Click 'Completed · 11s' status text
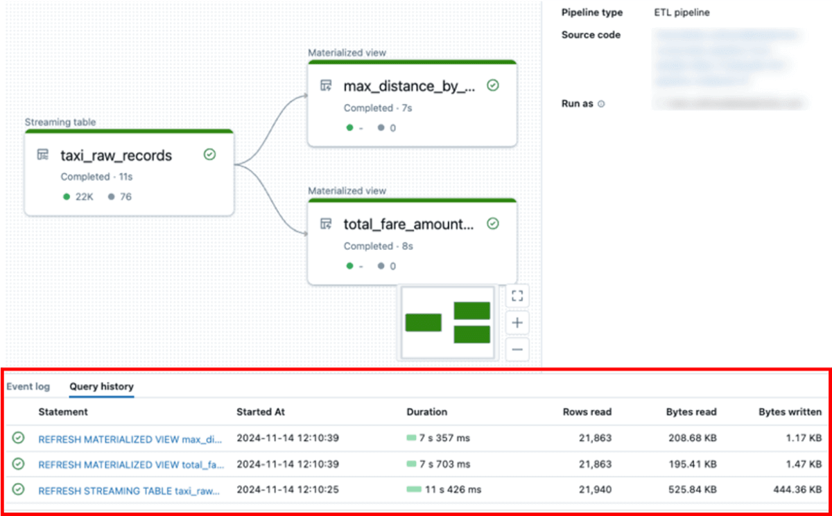Image resolution: width=832 pixels, height=516 pixels. pos(97,177)
